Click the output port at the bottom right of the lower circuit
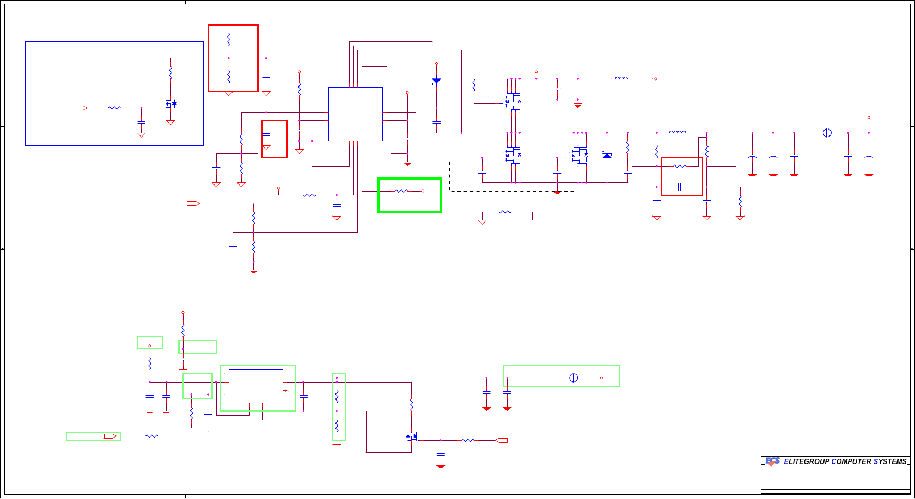 pos(501,440)
